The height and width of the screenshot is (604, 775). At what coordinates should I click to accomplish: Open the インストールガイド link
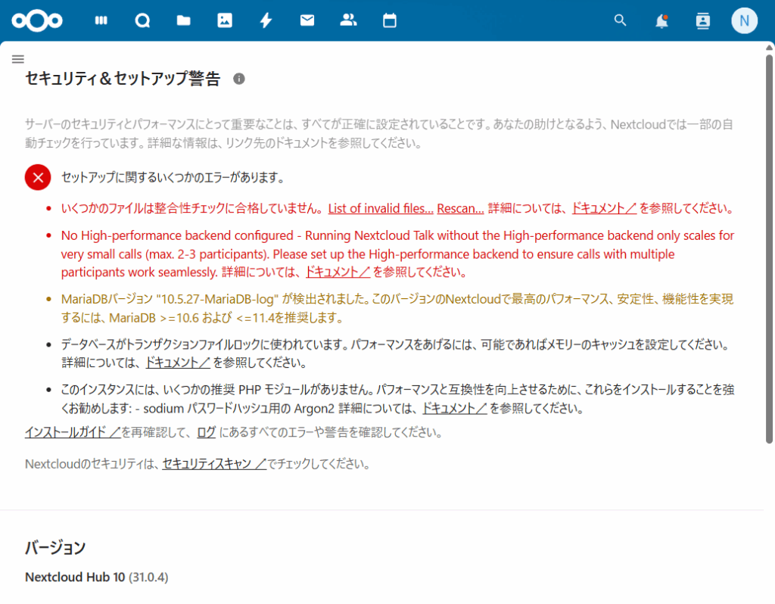pos(73,432)
